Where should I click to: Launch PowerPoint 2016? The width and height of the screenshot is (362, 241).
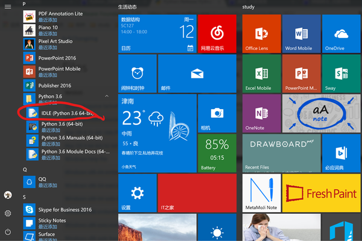(67, 58)
